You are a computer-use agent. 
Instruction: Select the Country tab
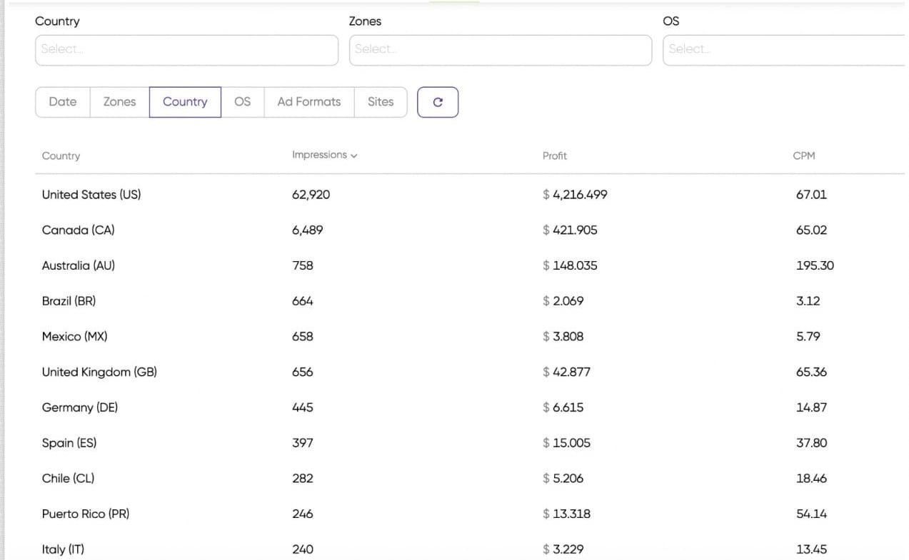[x=185, y=101]
